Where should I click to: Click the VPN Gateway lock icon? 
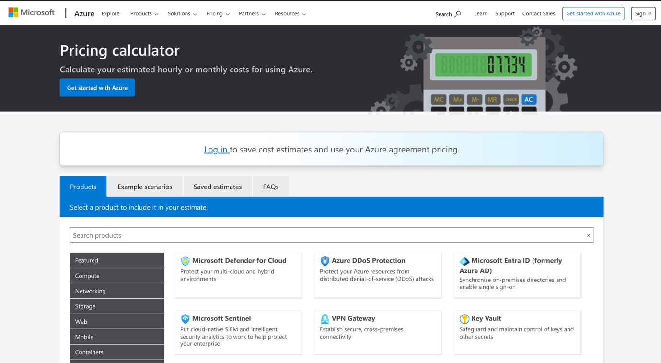click(325, 319)
